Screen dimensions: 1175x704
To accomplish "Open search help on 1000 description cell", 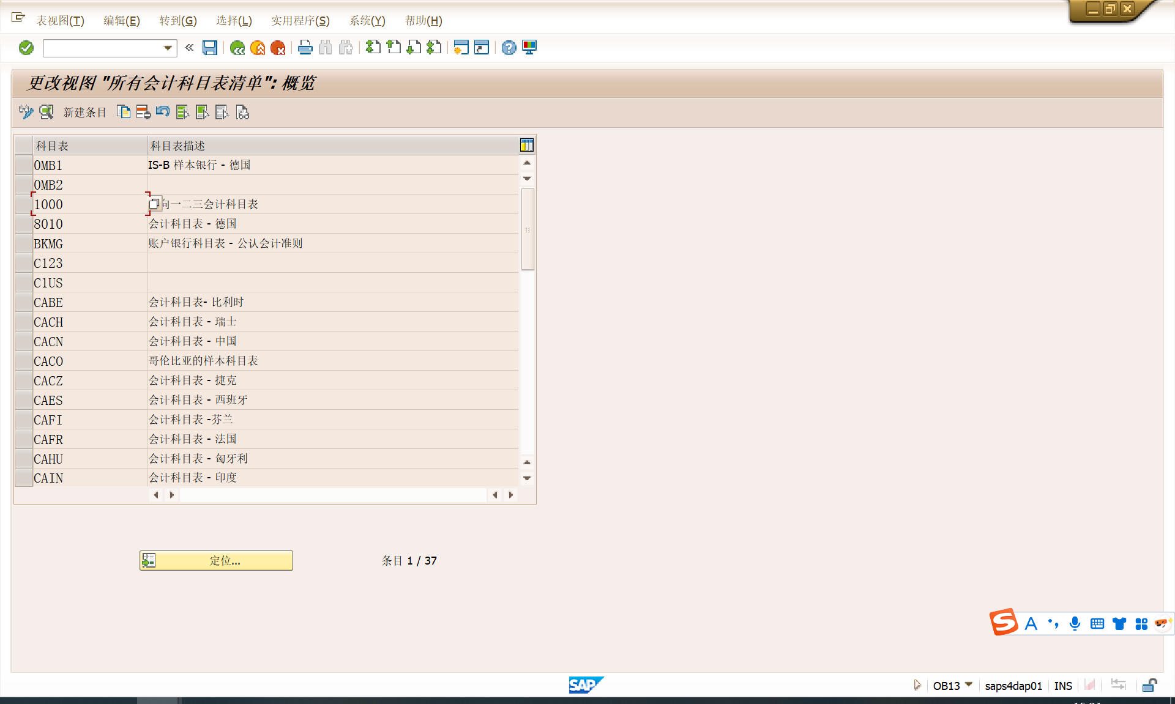I will (x=154, y=204).
